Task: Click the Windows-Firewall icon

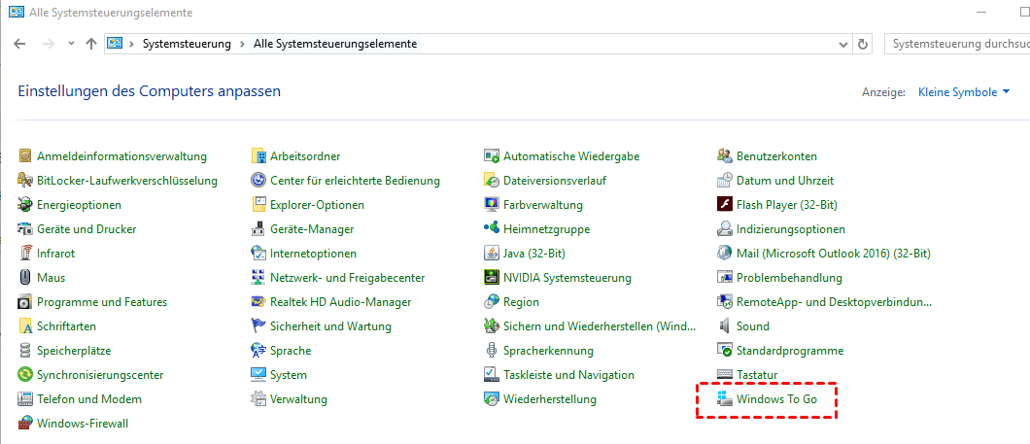Action: (x=26, y=424)
